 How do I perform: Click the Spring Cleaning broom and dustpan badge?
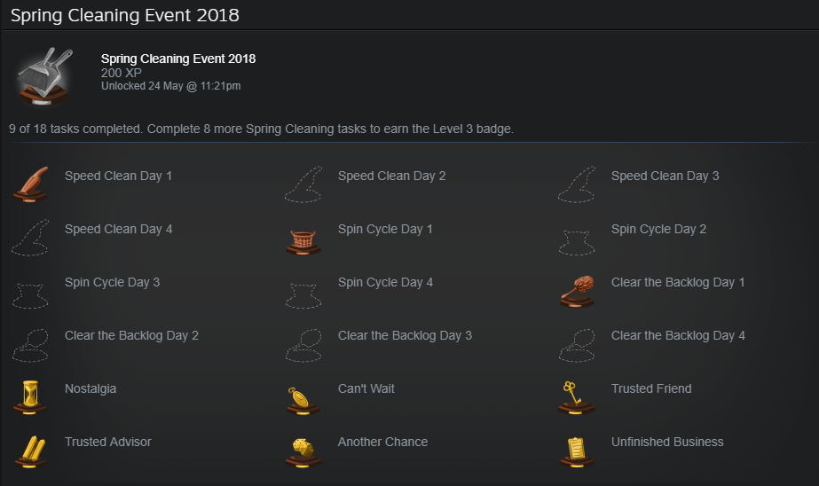[44, 77]
